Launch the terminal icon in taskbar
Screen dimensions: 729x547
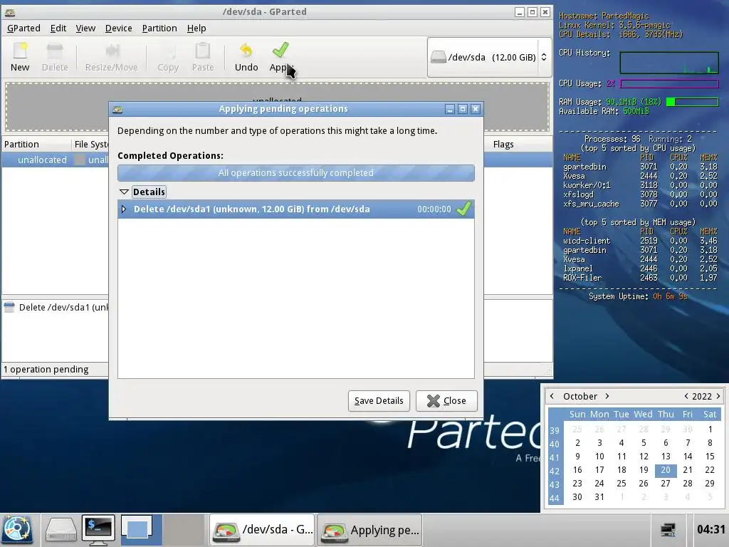point(98,530)
